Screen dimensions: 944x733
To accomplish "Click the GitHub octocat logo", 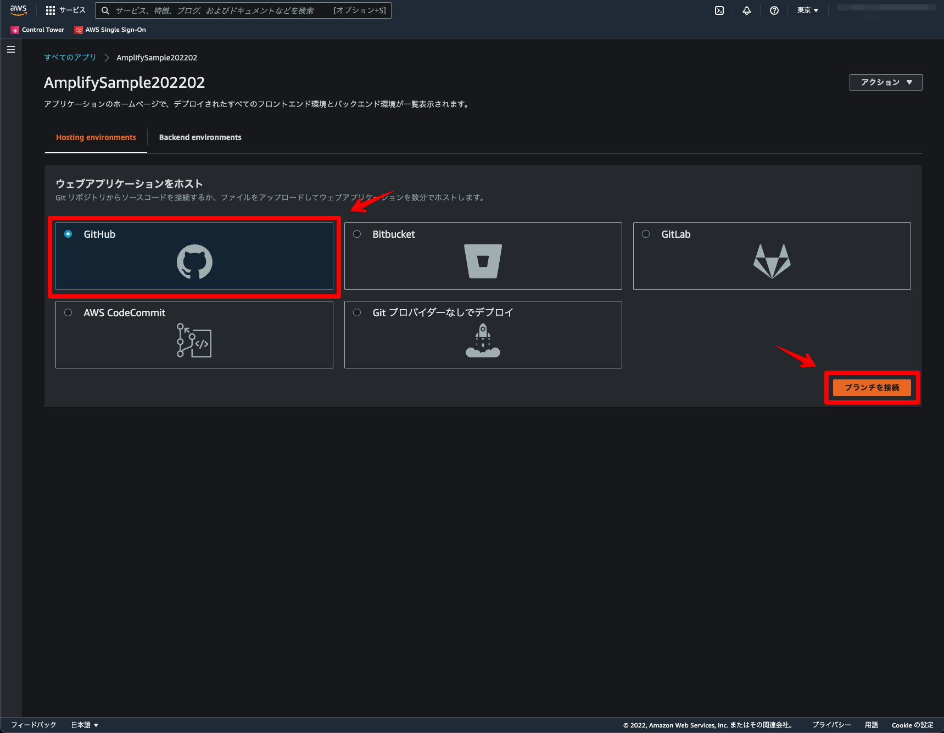I will [194, 262].
